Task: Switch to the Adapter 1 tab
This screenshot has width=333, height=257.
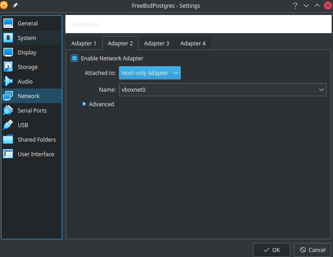Action: (84, 43)
